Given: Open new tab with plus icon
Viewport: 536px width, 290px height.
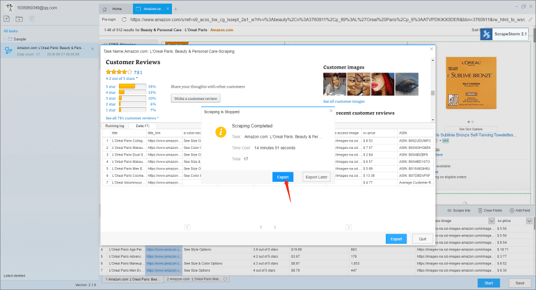Looking at the screenshot, I should 176,9.
